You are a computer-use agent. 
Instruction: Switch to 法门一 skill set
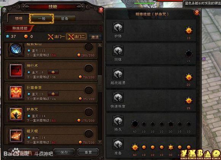56,37
